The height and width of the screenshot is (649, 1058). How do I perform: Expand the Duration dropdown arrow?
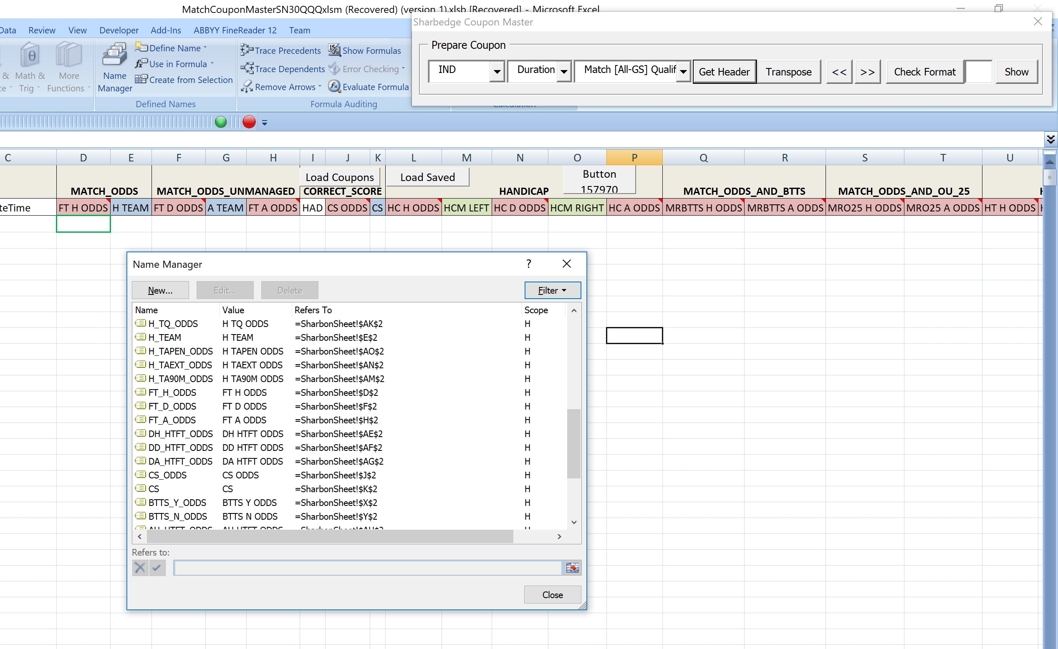[x=564, y=72]
